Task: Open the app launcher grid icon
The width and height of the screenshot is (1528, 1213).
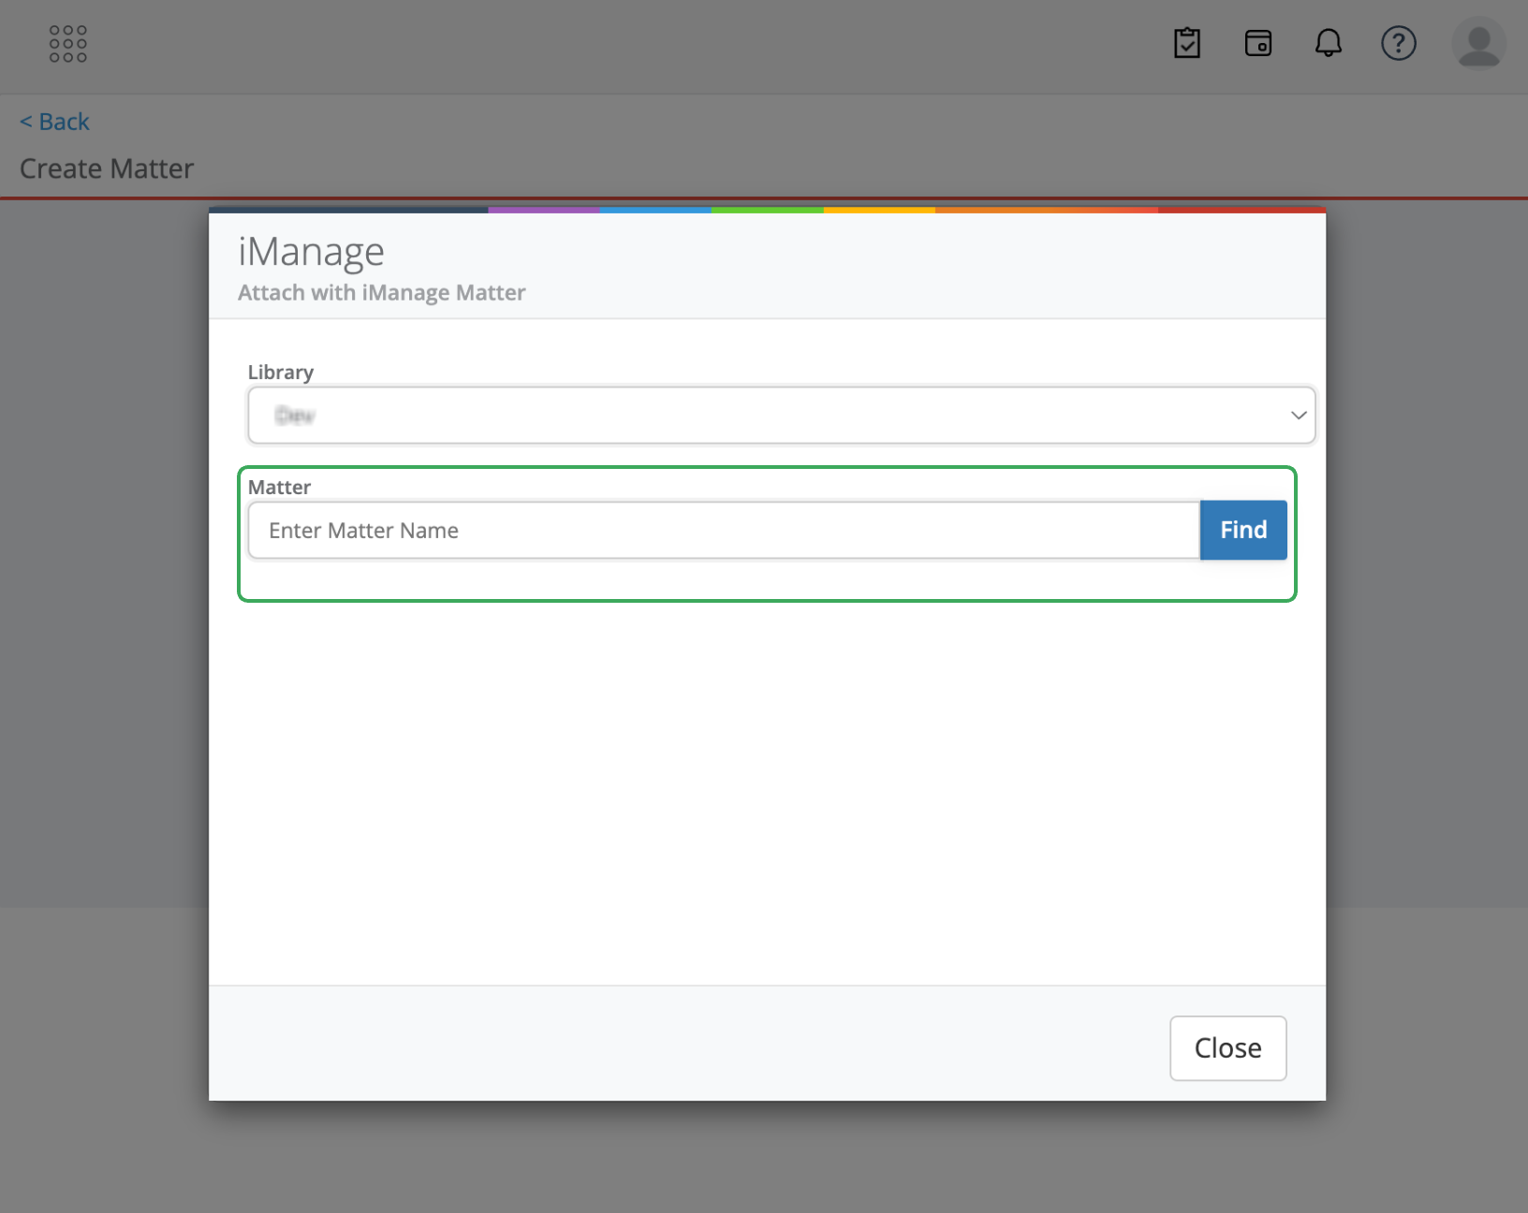Action: pyautogui.click(x=68, y=44)
